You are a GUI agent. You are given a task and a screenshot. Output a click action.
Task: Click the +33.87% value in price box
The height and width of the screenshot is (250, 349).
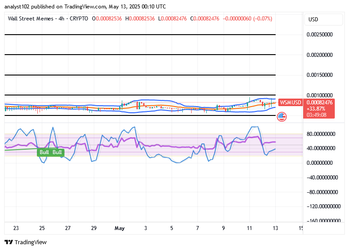[316, 109]
